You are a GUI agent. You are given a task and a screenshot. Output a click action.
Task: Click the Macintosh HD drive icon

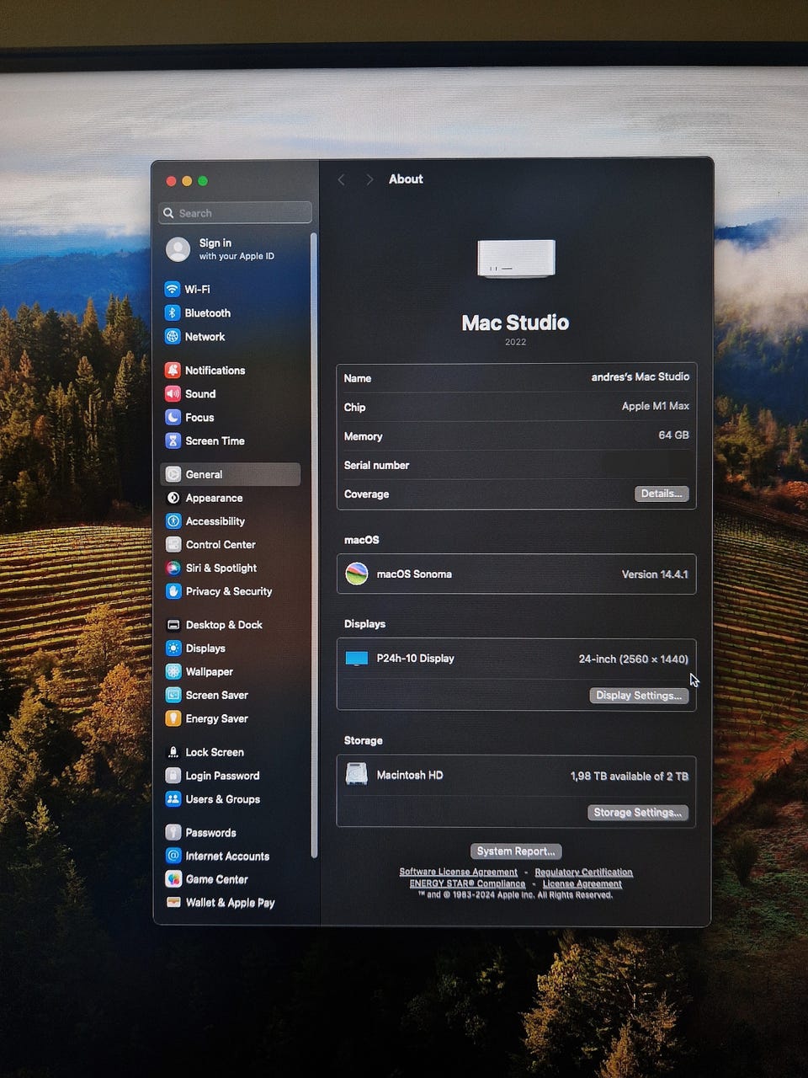pos(357,774)
